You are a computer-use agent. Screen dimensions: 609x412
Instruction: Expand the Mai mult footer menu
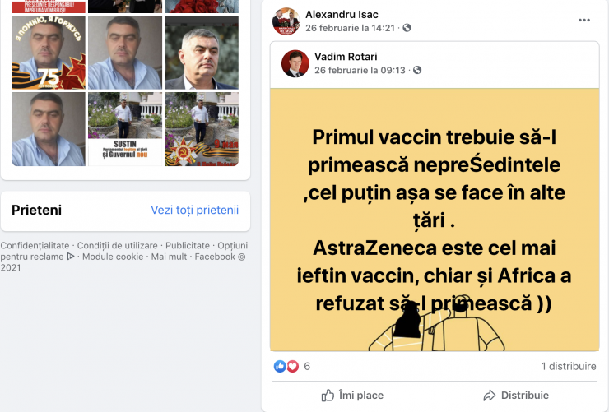tap(169, 257)
